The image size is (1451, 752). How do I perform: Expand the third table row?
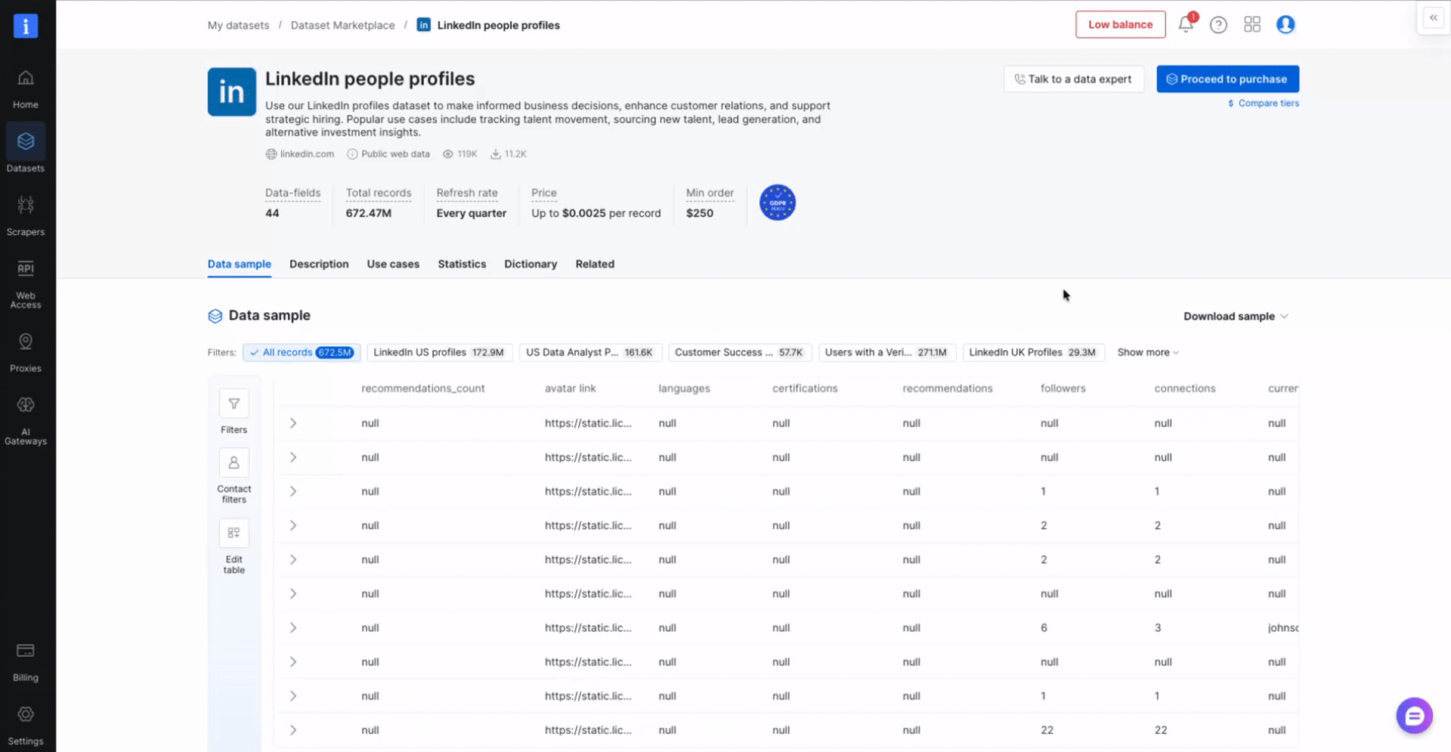coord(293,491)
